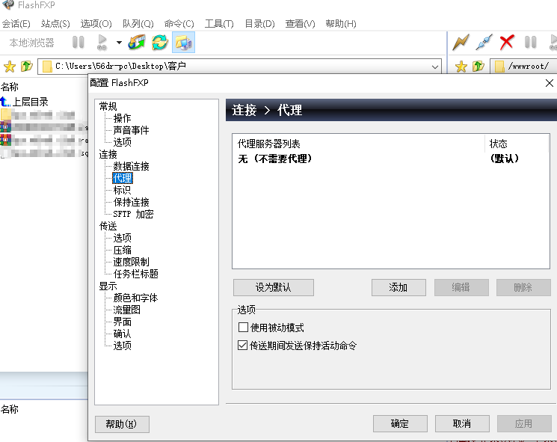Viewport: 557px width, 442px height.
Task: Click the plug disconnect icon
Action: (484, 43)
